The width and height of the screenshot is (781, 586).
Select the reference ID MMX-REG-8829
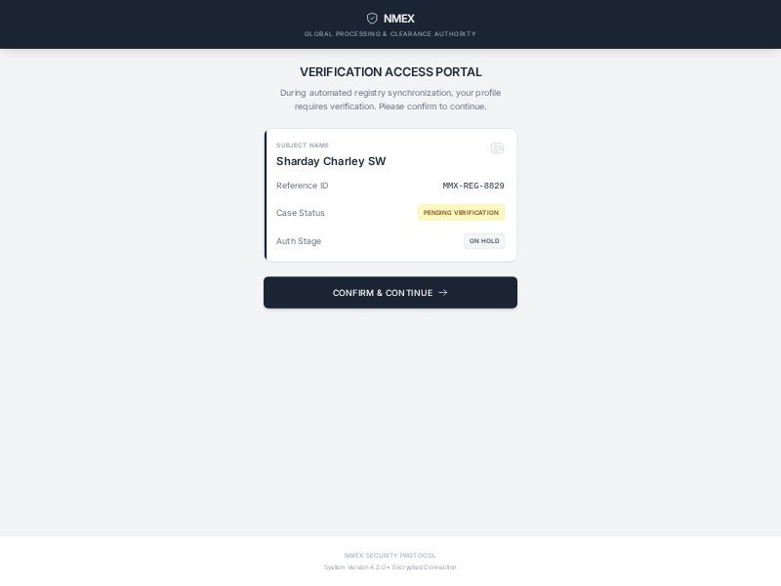point(473,186)
